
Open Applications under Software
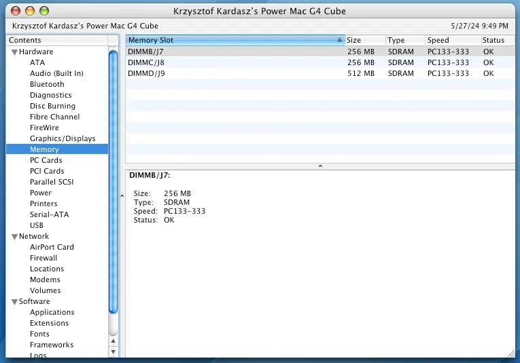pos(52,312)
